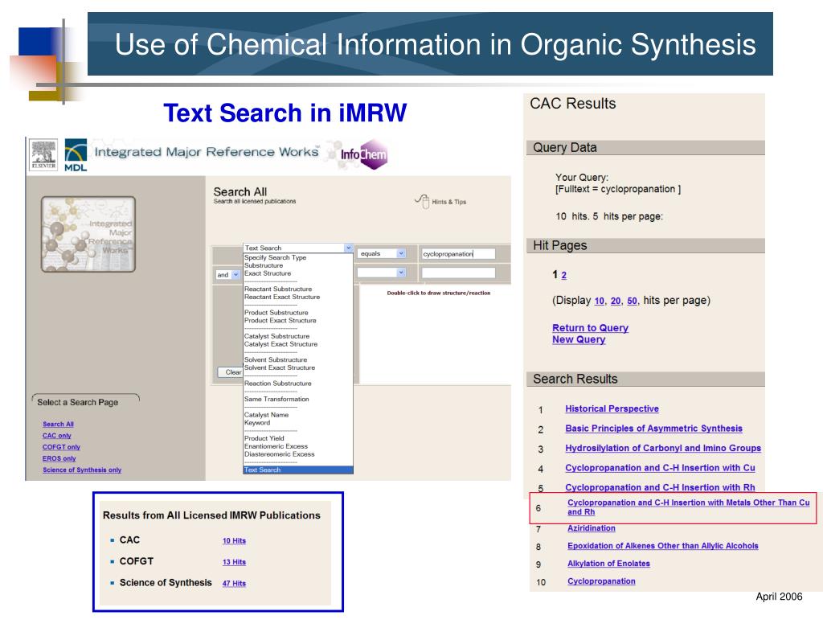
Task: Choose 'Product Substructure' option
Action: pyautogui.click(x=276, y=313)
